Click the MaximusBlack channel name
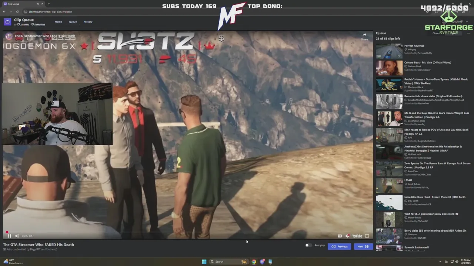This screenshot has height=266, width=474. [x=415, y=87]
